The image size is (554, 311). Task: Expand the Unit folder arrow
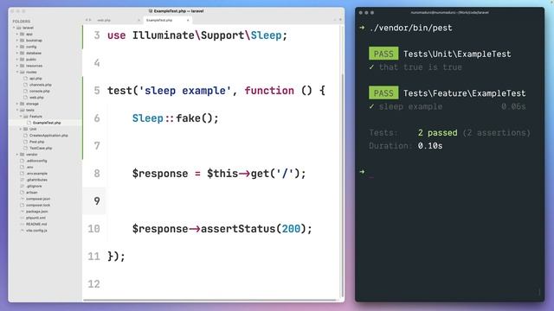click(21, 129)
